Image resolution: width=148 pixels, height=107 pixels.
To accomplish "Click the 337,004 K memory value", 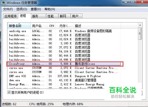I will 64,76.
